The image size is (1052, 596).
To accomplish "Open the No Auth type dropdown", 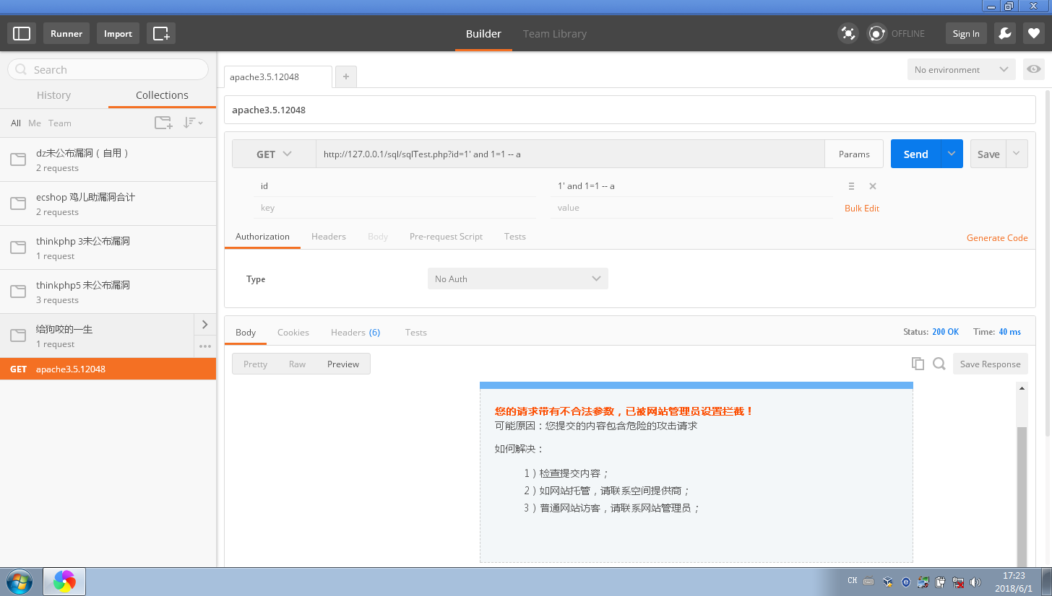I will point(517,279).
